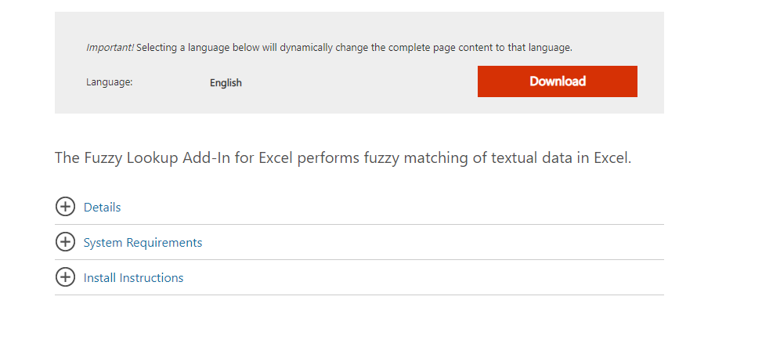Click empty space in the Details row
762x347 pixels.
point(388,207)
